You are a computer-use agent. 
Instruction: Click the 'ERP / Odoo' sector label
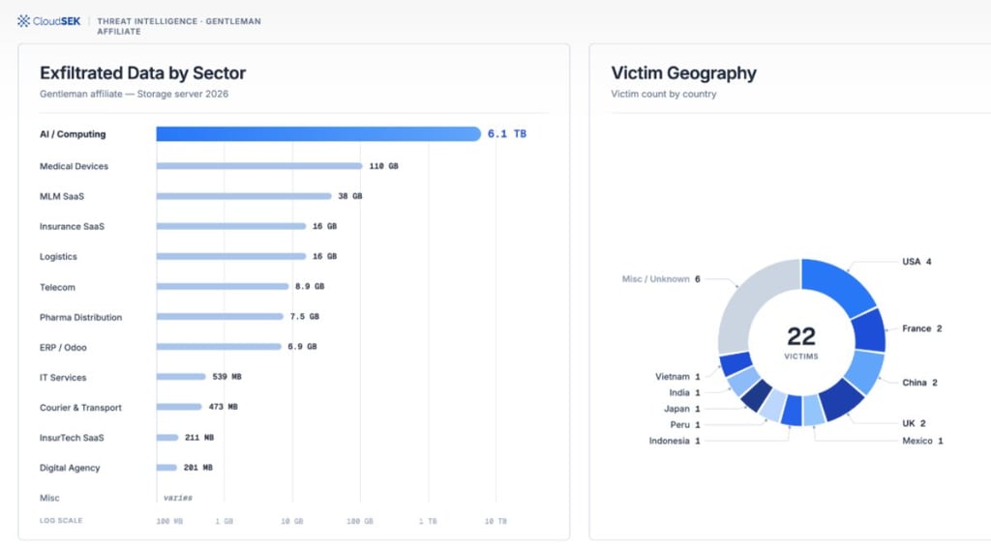(x=63, y=348)
